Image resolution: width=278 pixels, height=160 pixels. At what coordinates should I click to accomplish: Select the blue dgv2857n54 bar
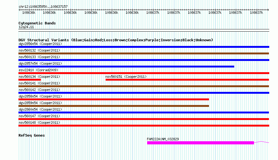[x=126, y=67]
